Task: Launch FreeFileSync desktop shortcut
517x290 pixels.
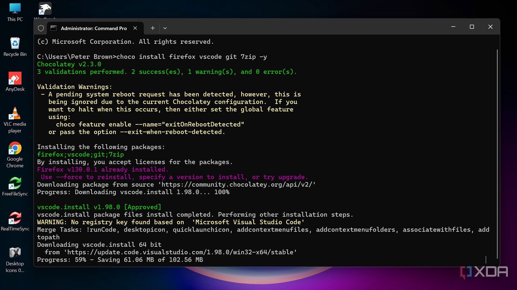Action: click(15, 187)
